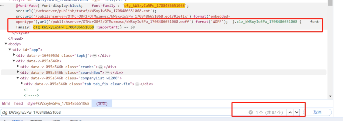Collapse the body element node
This screenshot has width=343, height=121.
6,44
